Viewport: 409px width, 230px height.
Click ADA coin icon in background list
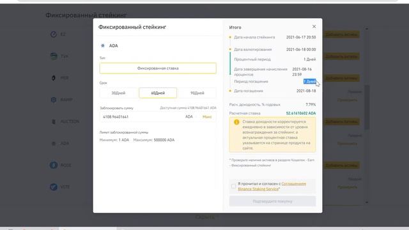coord(54,143)
